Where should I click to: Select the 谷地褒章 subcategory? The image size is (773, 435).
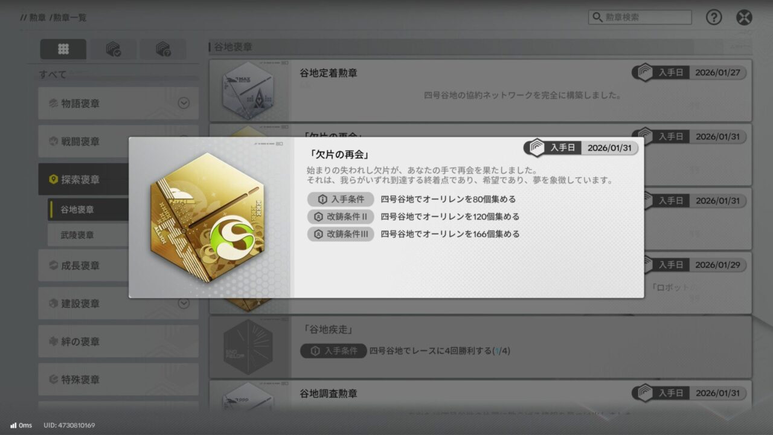click(88, 210)
